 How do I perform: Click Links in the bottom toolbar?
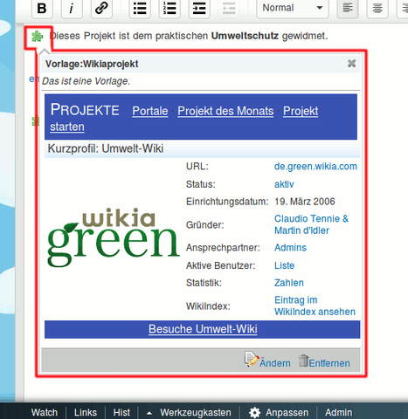click(86, 413)
